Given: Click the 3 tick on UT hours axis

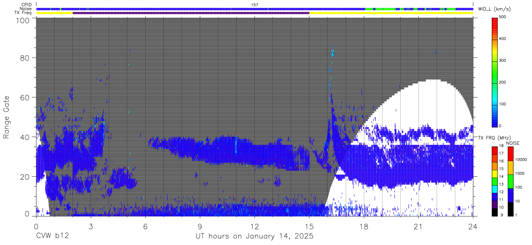Looking at the screenshot, I should [x=91, y=226].
